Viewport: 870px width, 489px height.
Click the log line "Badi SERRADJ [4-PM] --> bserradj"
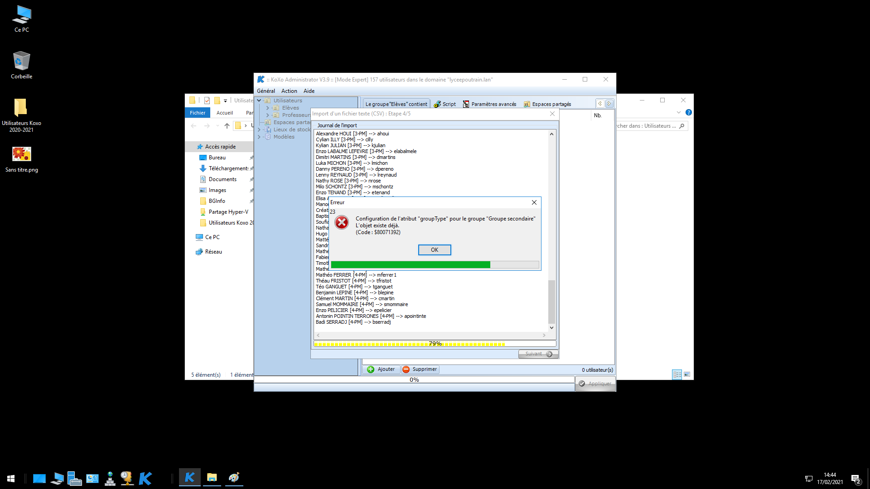[353, 322]
